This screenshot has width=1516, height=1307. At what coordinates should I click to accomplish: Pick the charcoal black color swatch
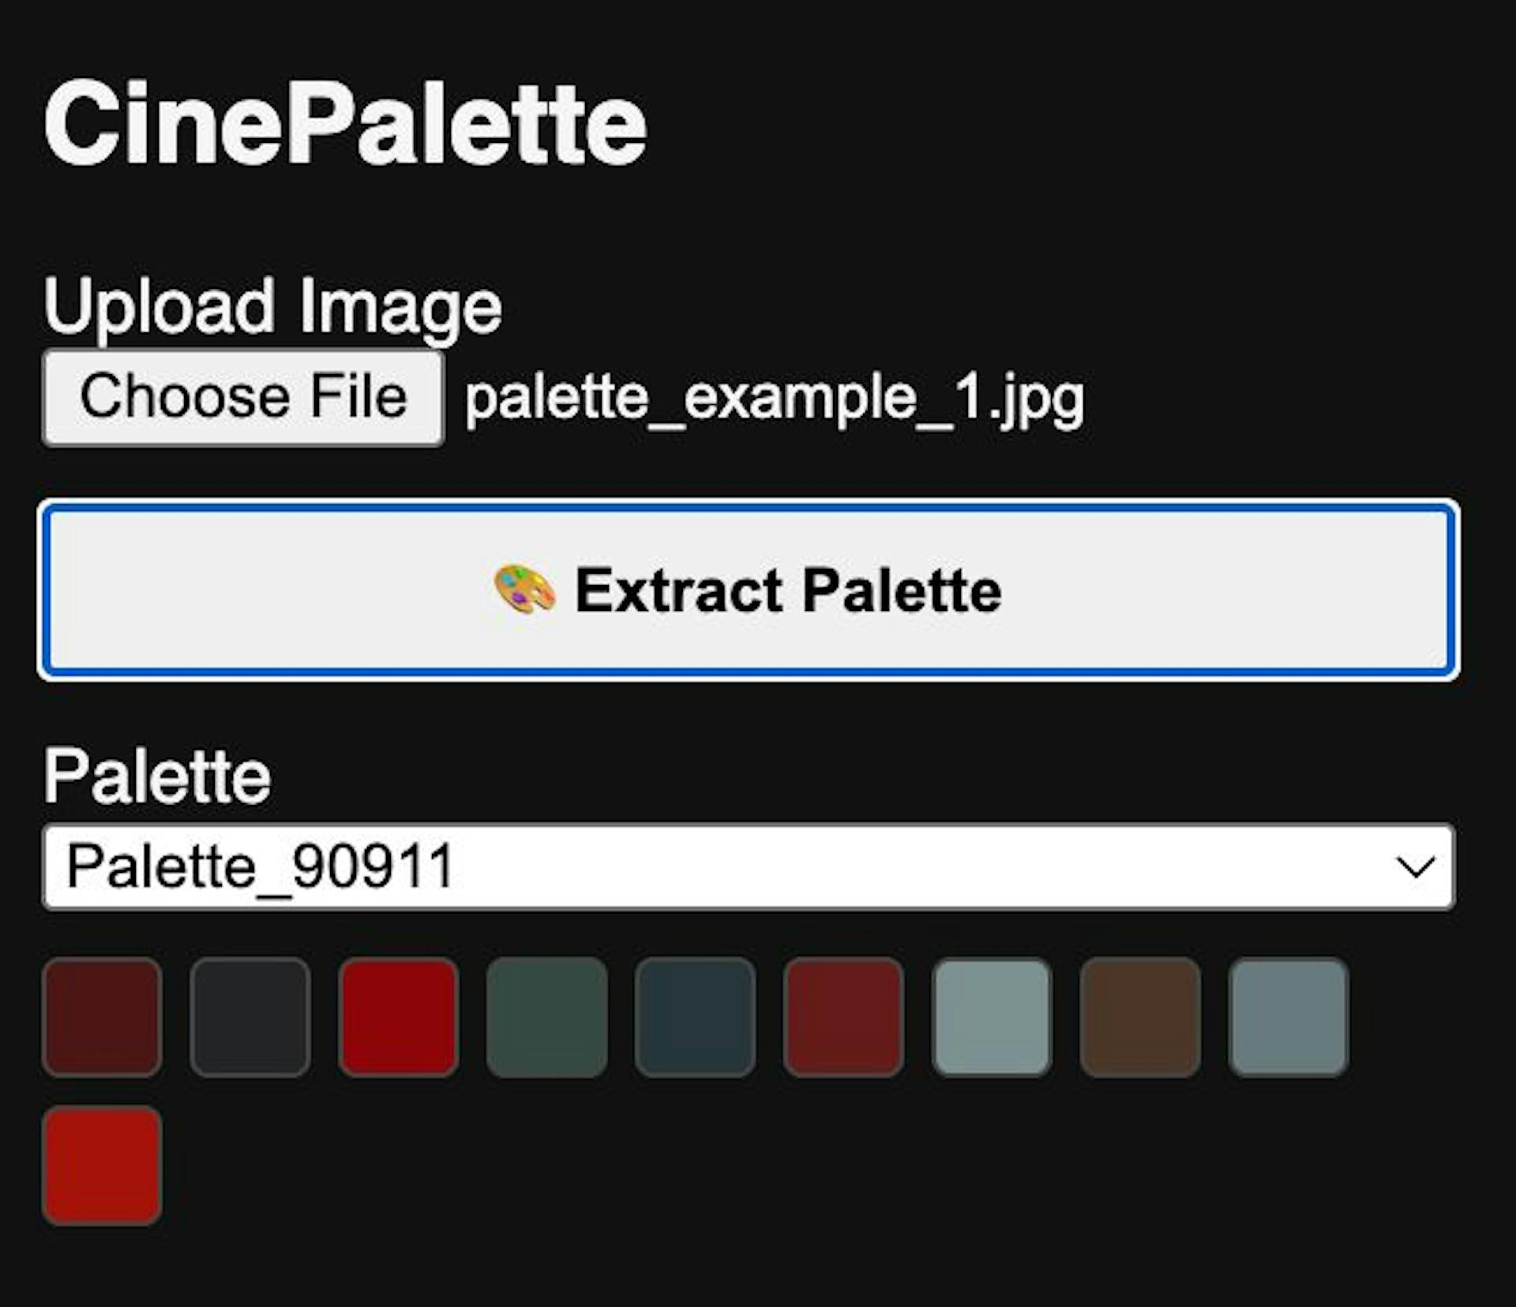click(250, 1017)
